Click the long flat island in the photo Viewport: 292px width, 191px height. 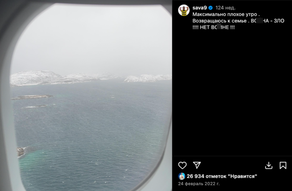point(33,97)
